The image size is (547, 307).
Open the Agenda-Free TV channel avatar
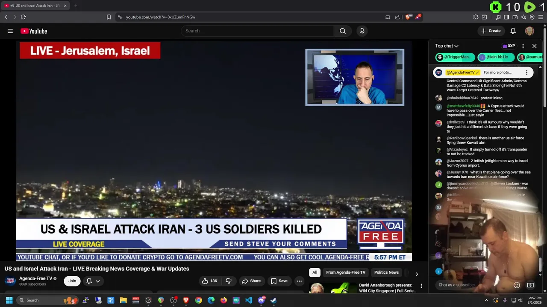click(x=10, y=281)
